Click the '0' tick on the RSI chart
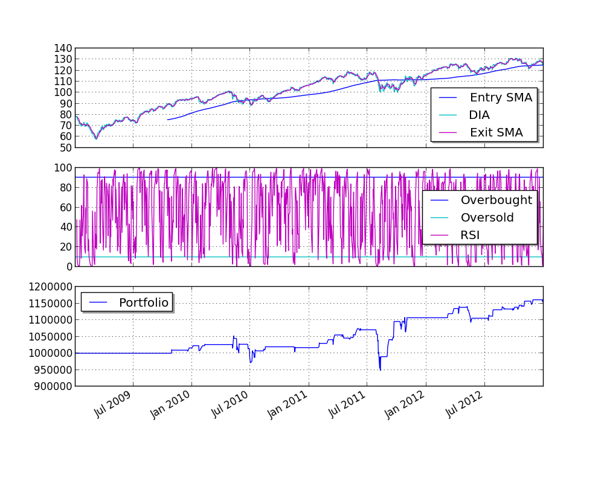The image size is (604, 483). point(69,267)
